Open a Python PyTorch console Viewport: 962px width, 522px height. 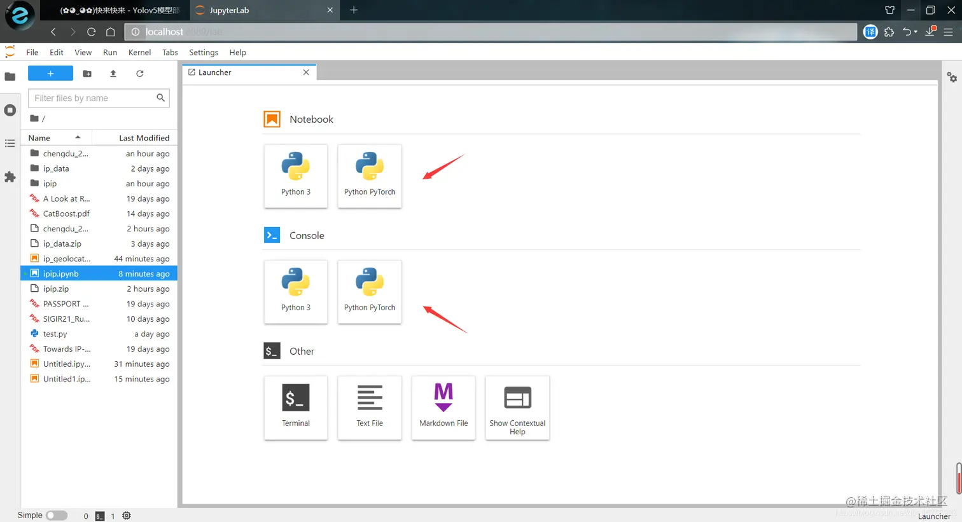[x=370, y=291]
